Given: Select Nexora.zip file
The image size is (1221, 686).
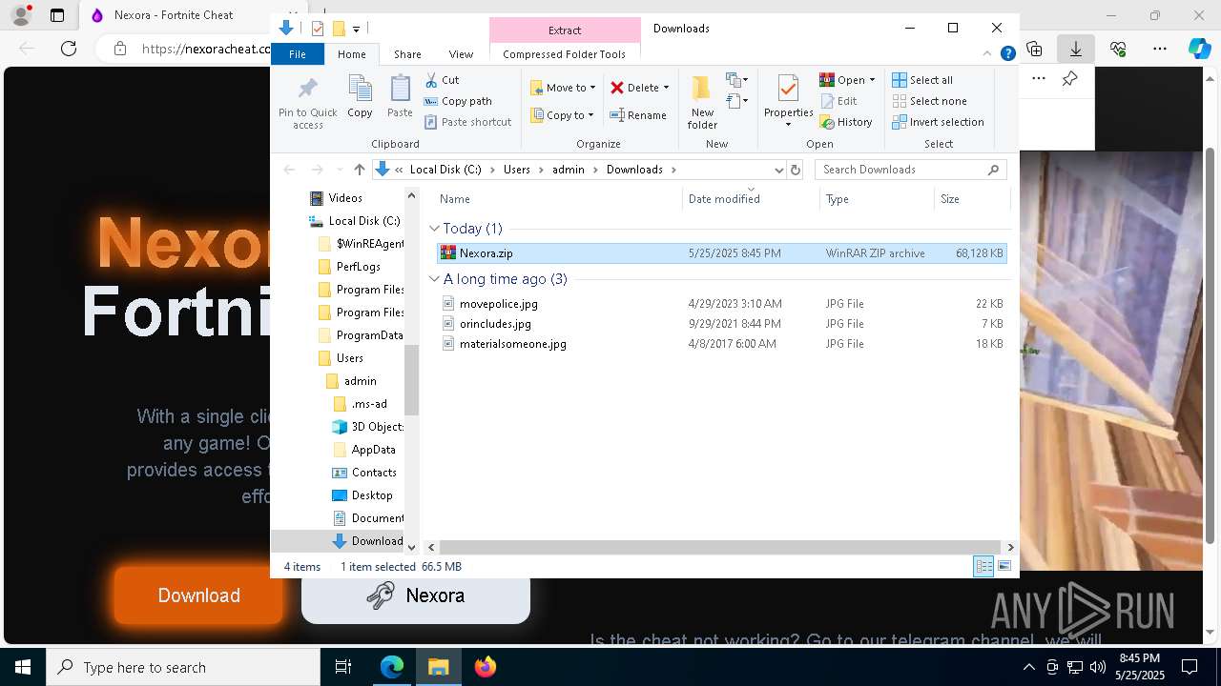Looking at the screenshot, I should (x=721, y=253).
